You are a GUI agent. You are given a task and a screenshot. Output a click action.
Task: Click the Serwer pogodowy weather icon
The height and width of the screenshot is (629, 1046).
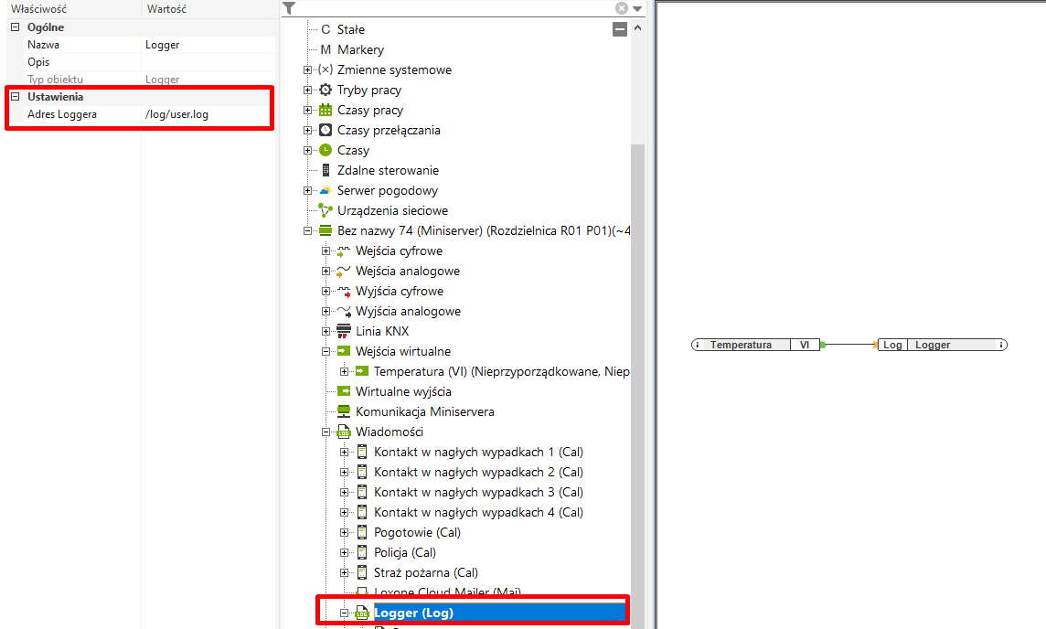(326, 190)
